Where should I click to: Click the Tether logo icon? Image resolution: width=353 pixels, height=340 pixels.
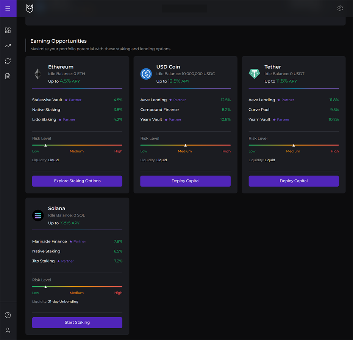pyautogui.click(x=254, y=74)
